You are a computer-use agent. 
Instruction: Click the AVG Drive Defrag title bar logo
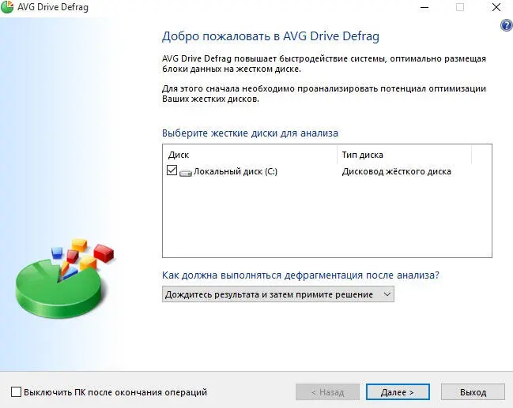pos(7,7)
